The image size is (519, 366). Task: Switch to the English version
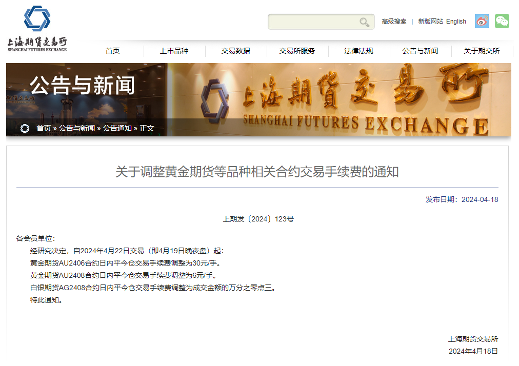pyautogui.click(x=456, y=22)
